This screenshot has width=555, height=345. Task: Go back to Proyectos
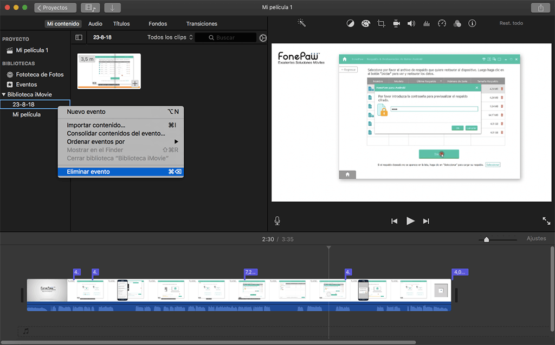tap(55, 8)
